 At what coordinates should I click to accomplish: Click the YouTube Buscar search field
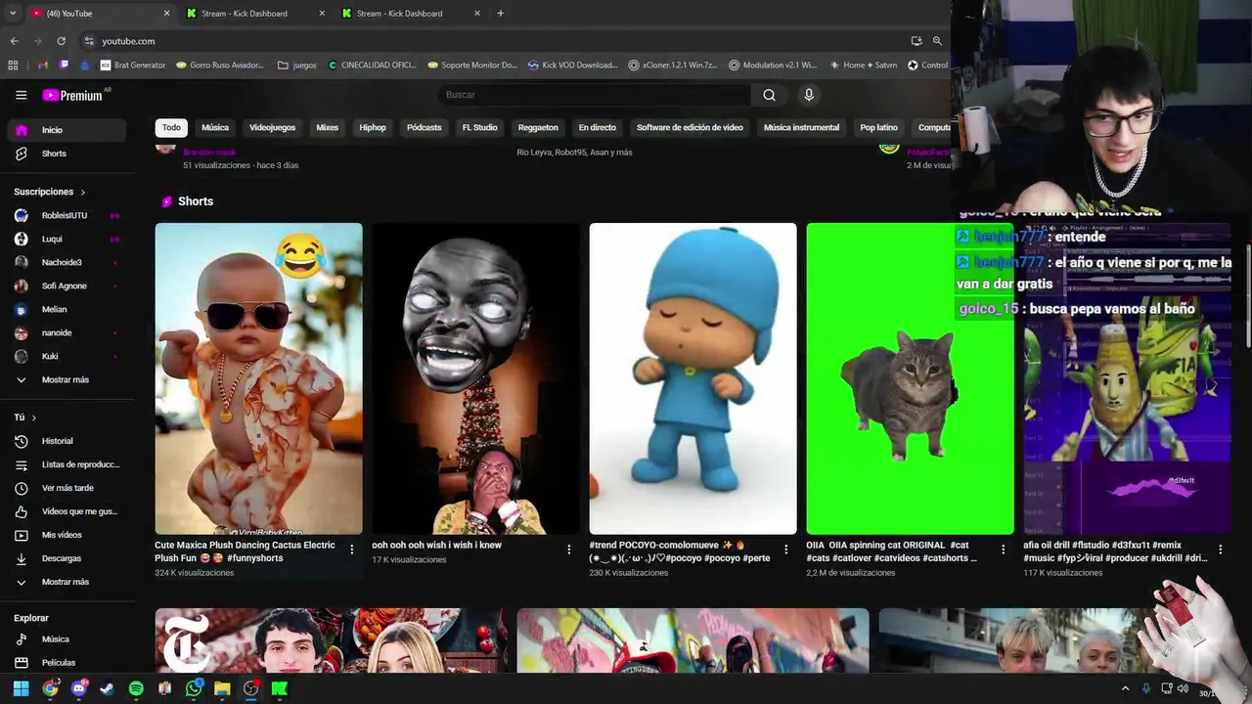click(595, 95)
